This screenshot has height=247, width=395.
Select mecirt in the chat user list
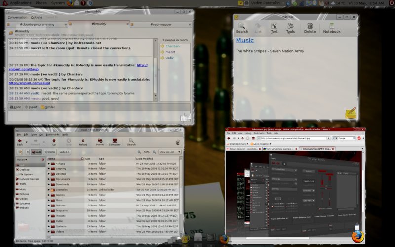pos(170,52)
